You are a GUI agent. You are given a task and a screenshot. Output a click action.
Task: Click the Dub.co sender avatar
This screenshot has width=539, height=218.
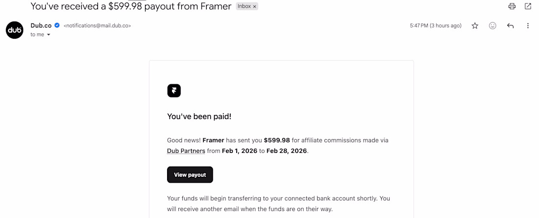pyautogui.click(x=15, y=30)
